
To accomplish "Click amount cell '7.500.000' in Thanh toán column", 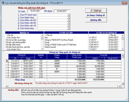I will (x=77, y=61).
